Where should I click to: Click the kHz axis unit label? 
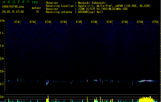pos(2,21)
